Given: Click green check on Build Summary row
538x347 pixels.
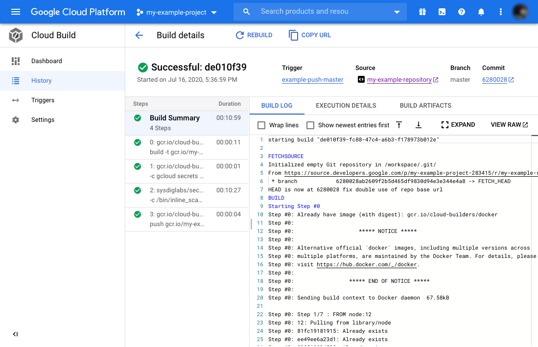Looking at the screenshot, I should [138, 118].
